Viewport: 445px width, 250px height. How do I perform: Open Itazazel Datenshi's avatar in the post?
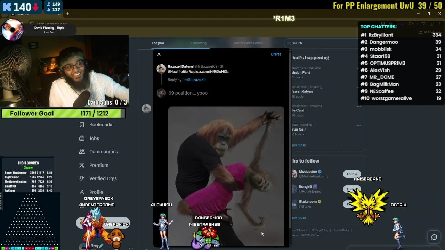pyautogui.click(x=161, y=68)
